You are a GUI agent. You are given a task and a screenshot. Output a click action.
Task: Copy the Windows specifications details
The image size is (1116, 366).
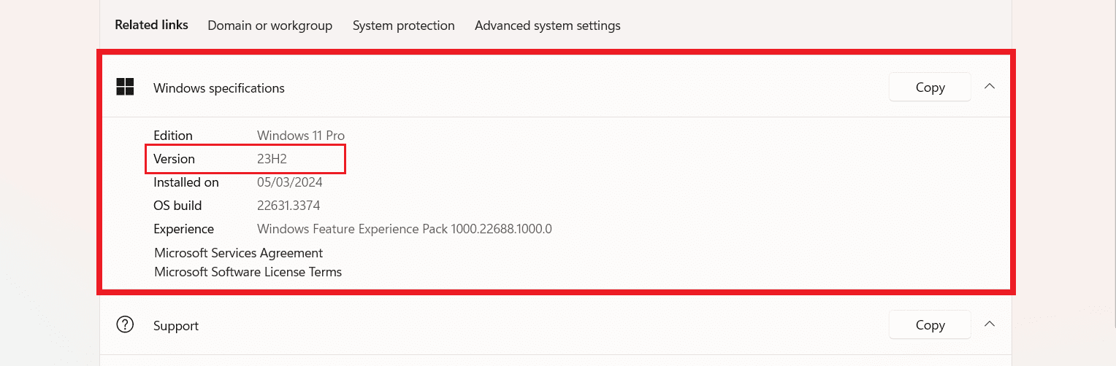click(930, 87)
